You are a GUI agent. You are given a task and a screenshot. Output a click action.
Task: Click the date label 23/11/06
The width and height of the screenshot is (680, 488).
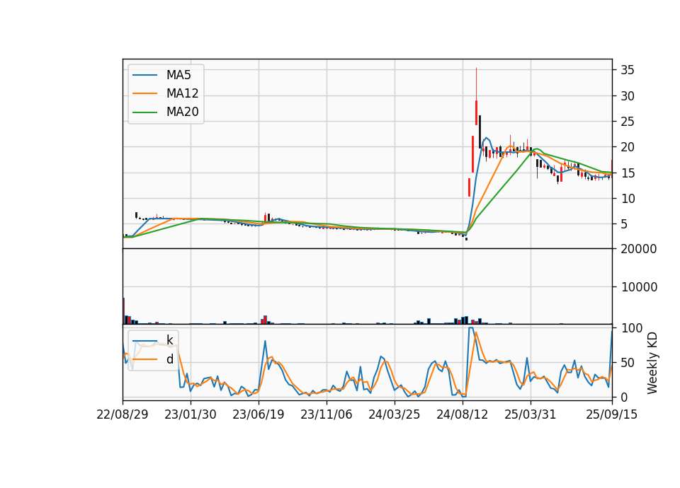pyautogui.click(x=327, y=414)
